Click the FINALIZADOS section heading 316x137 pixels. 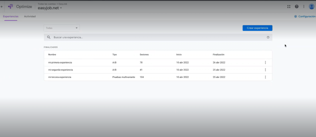pos(51,47)
